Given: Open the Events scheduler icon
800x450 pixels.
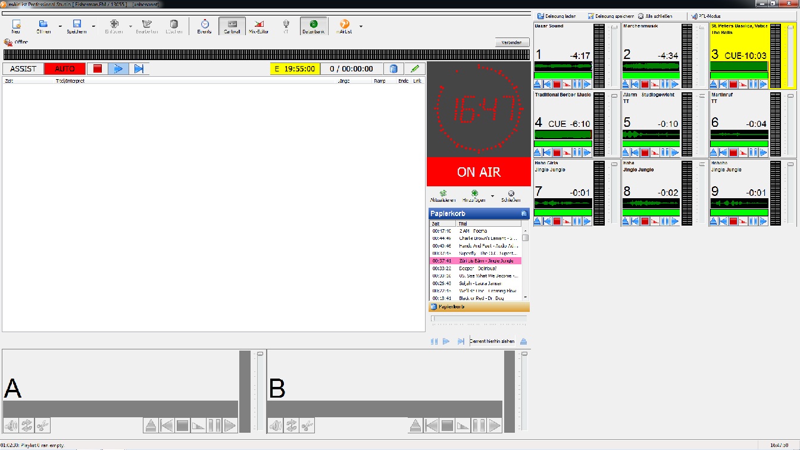Looking at the screenshot, I should [204, 26].
